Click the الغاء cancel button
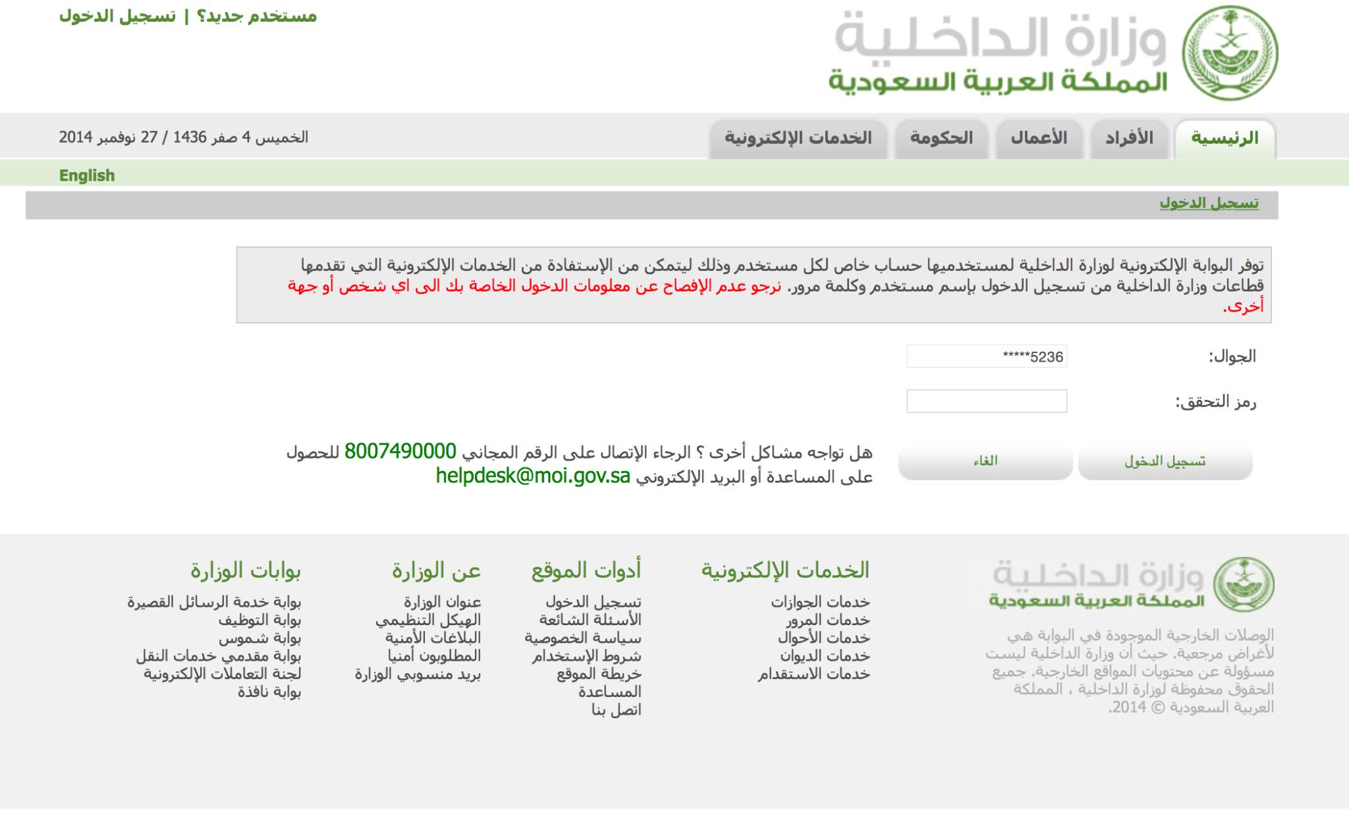 click(x=985, y=461)
